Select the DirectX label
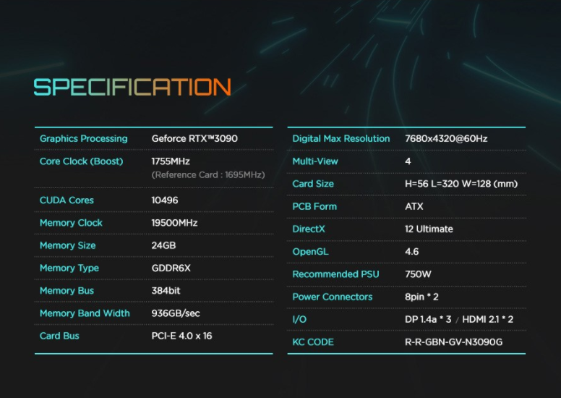This screenshot has height=398, width=561. [309, 229]
